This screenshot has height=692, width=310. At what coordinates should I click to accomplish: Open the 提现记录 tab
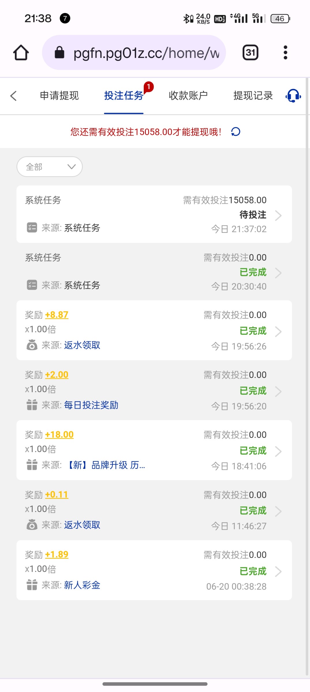(253, 96)
